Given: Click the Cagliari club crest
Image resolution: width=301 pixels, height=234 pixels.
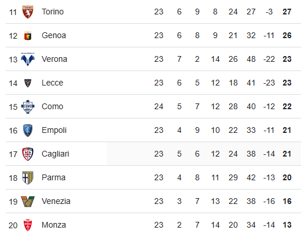Looking at the screenshot, I should [28, 154].
